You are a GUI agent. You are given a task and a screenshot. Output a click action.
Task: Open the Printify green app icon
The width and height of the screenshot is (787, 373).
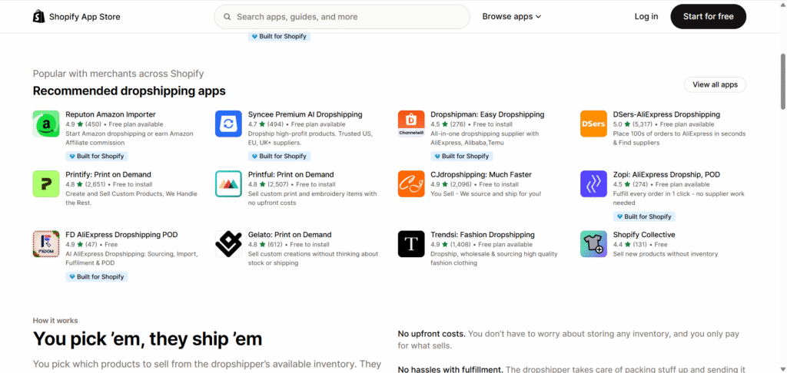tap(46, 184)
